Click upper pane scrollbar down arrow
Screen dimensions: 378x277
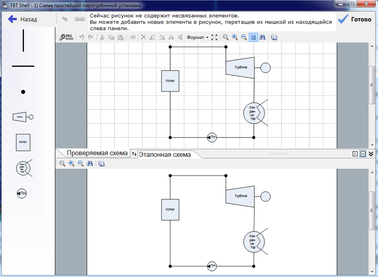point(372,145)
